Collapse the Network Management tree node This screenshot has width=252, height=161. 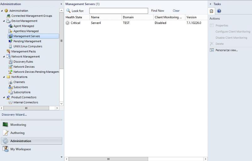click(x=4, y=57)
